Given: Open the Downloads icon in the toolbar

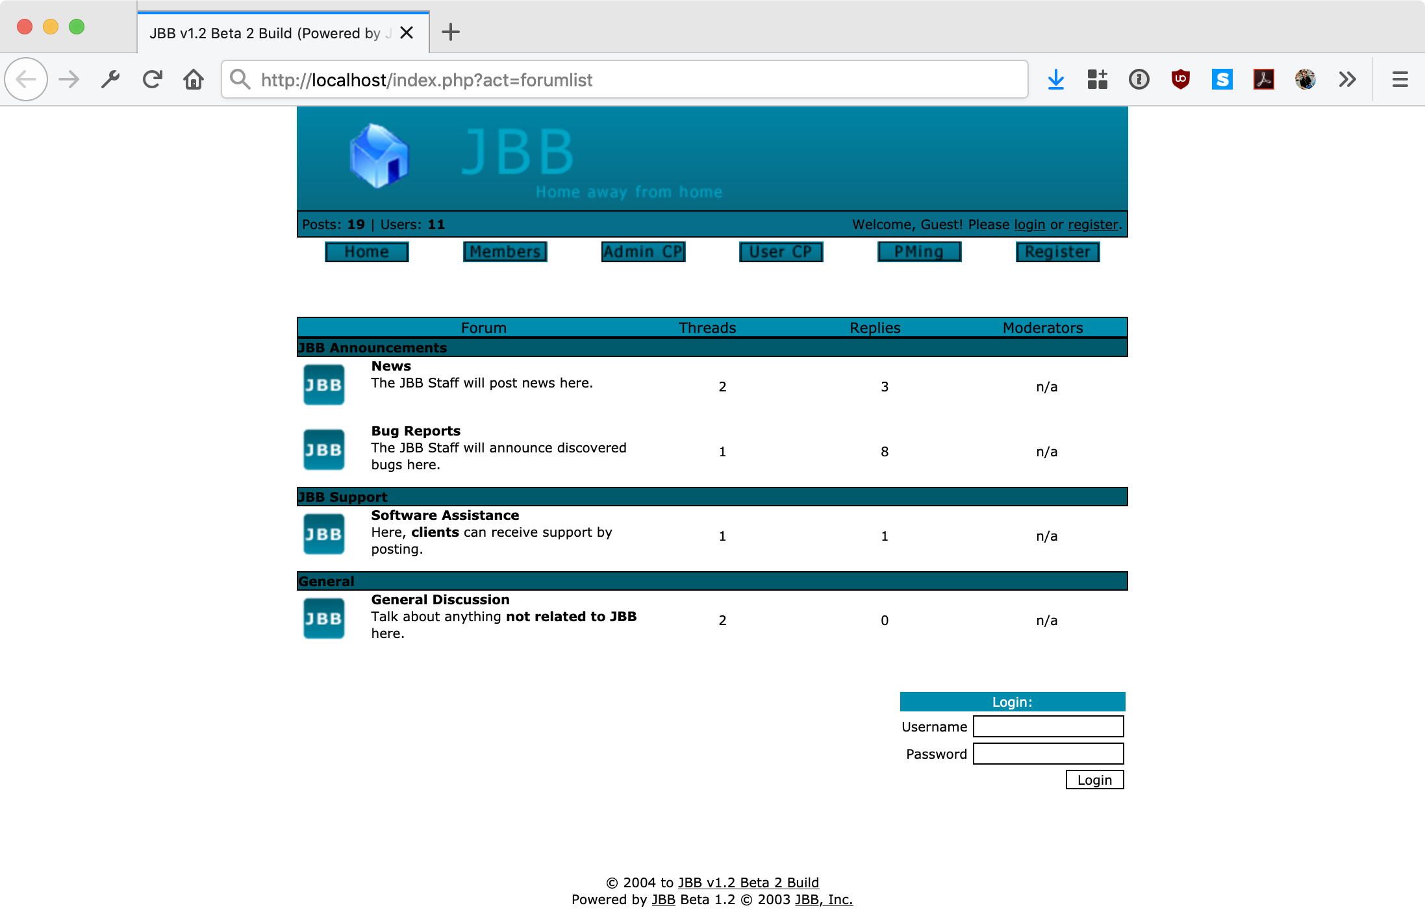Looking at the screenshot, I should tap(1056, 79).
